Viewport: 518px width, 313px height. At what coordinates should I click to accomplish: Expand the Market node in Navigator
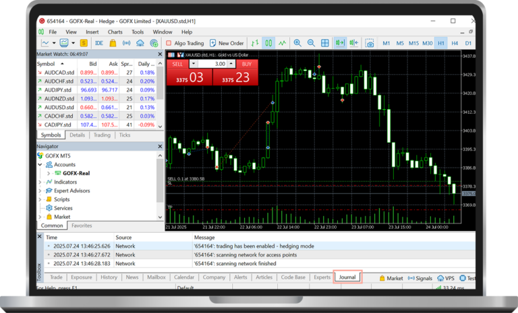(40, 217)
